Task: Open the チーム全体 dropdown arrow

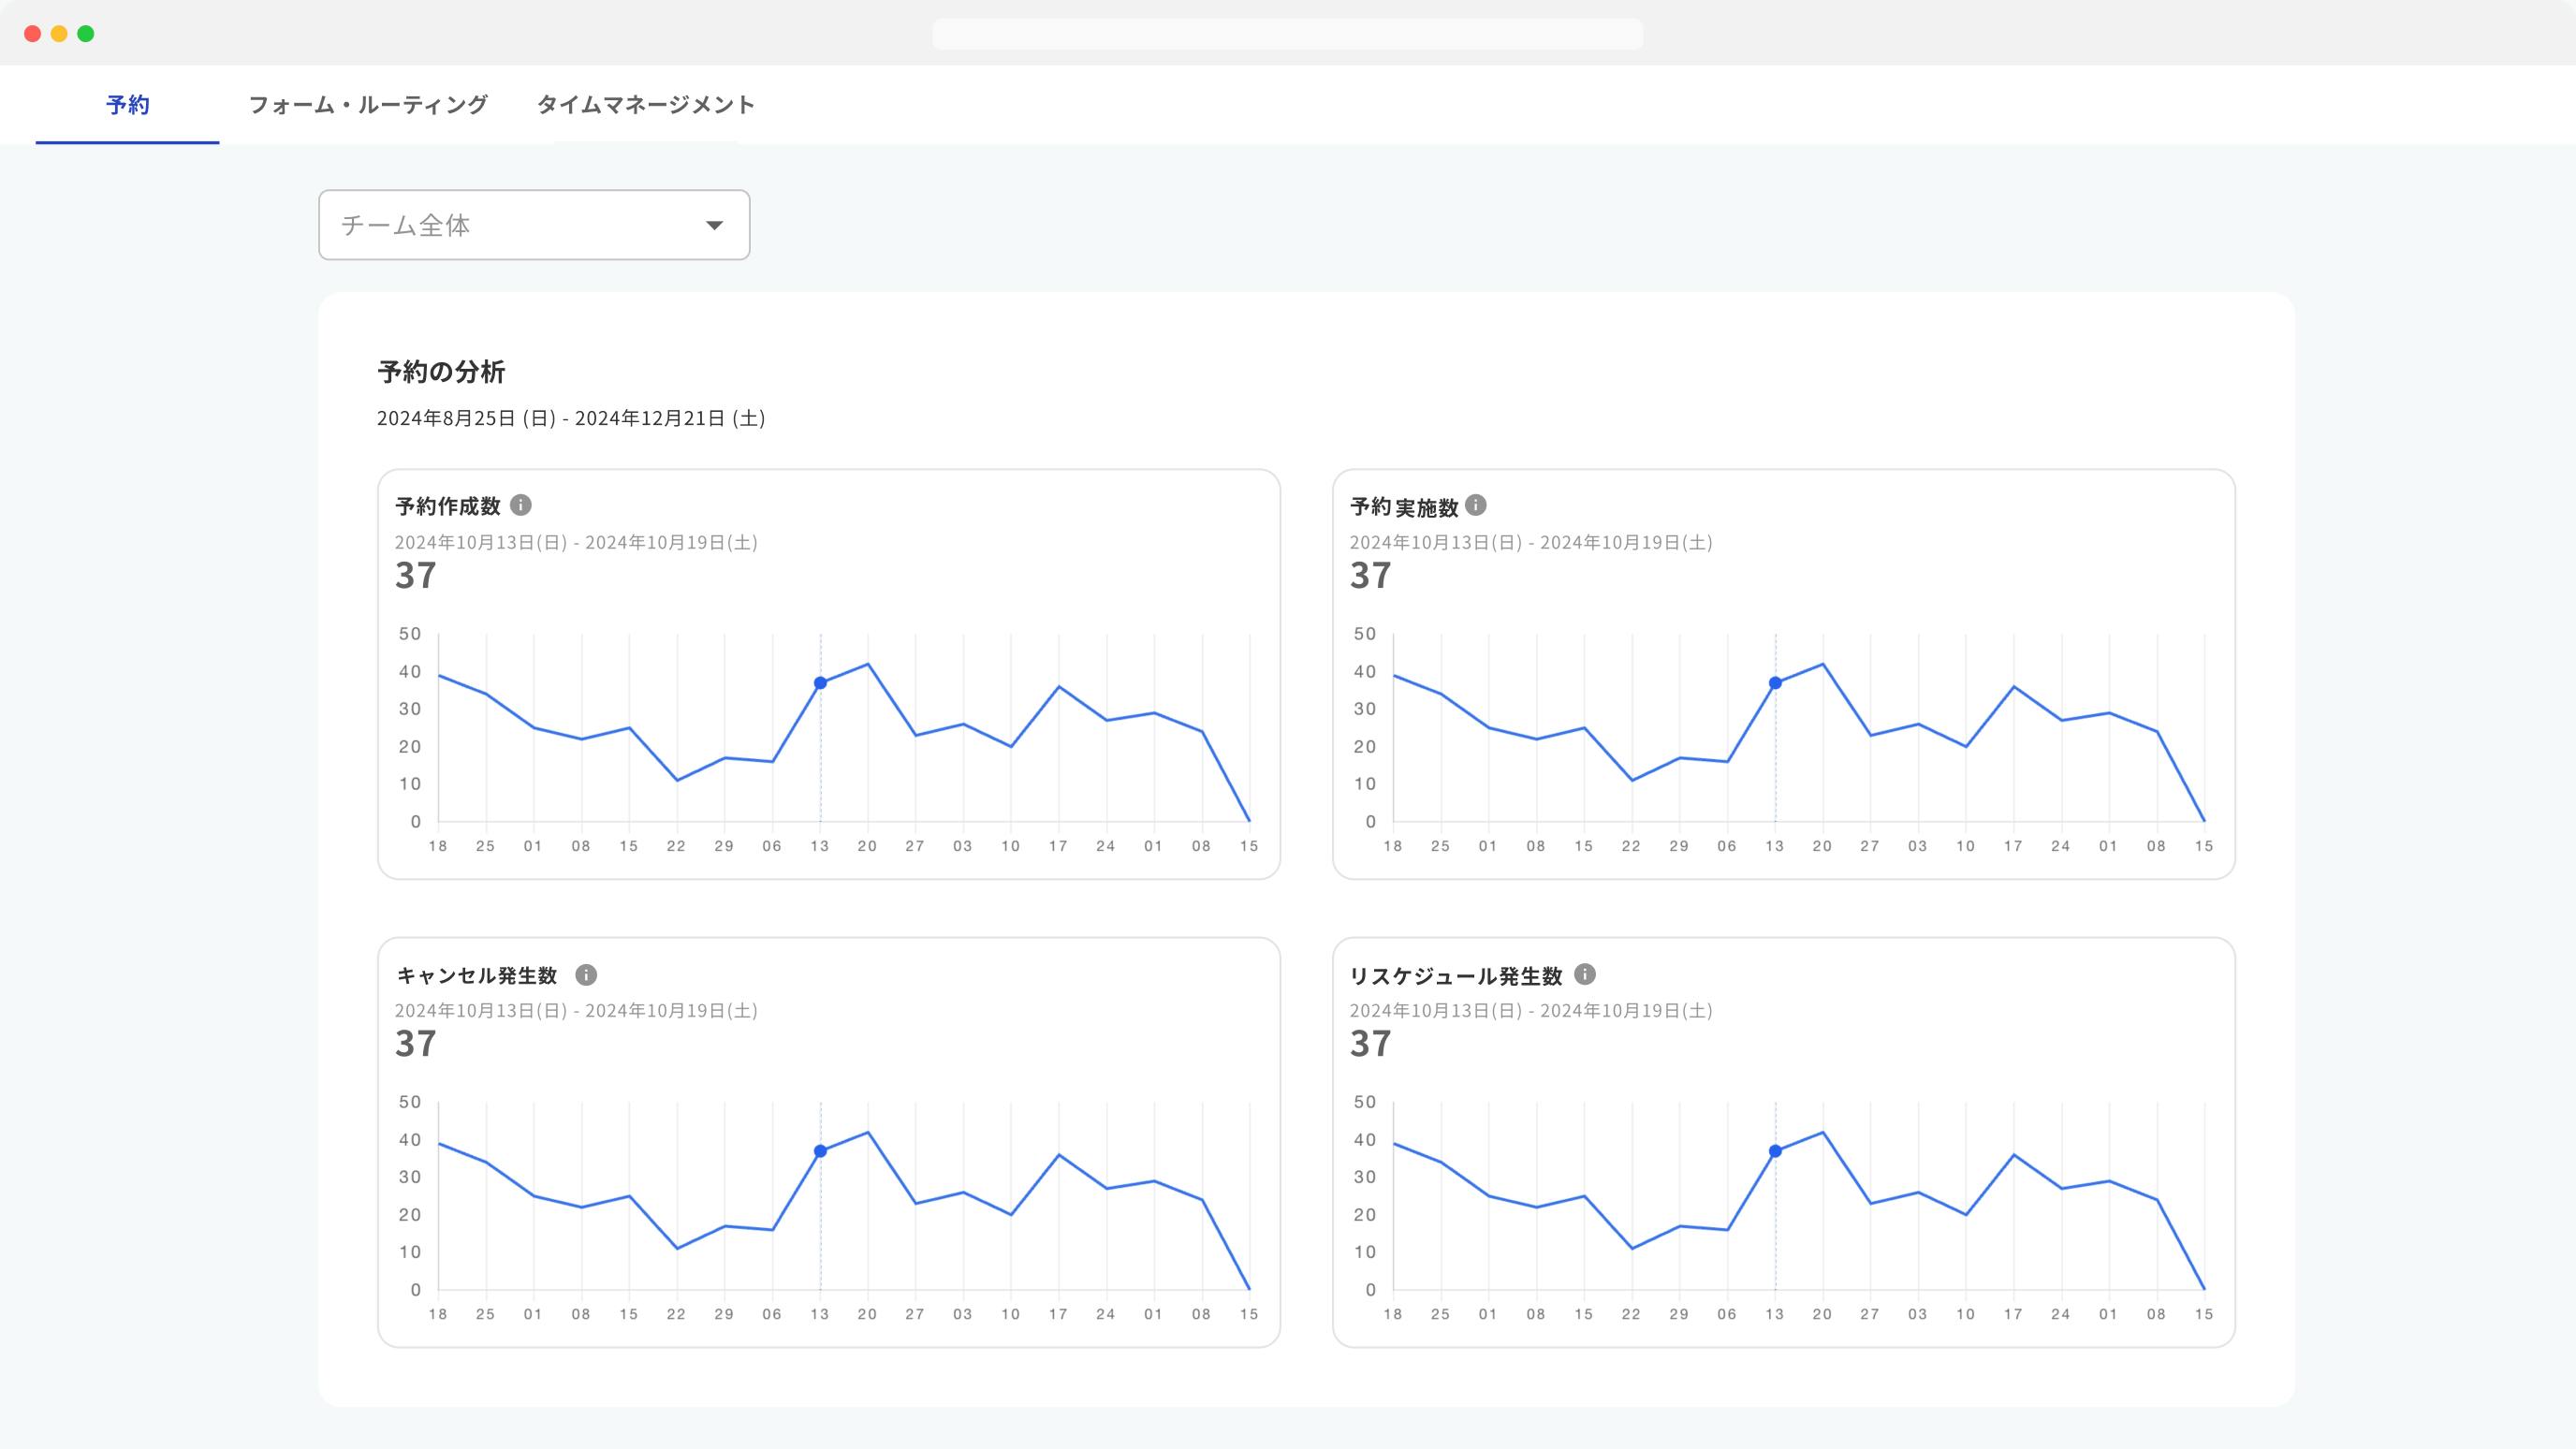Action: (714, 225)
